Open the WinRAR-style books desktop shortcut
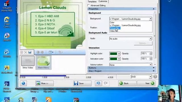Viewport: 182px width, 102px height. pyautogui.click(x=76, y=100)
